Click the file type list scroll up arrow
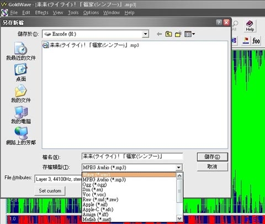265x224 pixels. [x=179, y=175]
